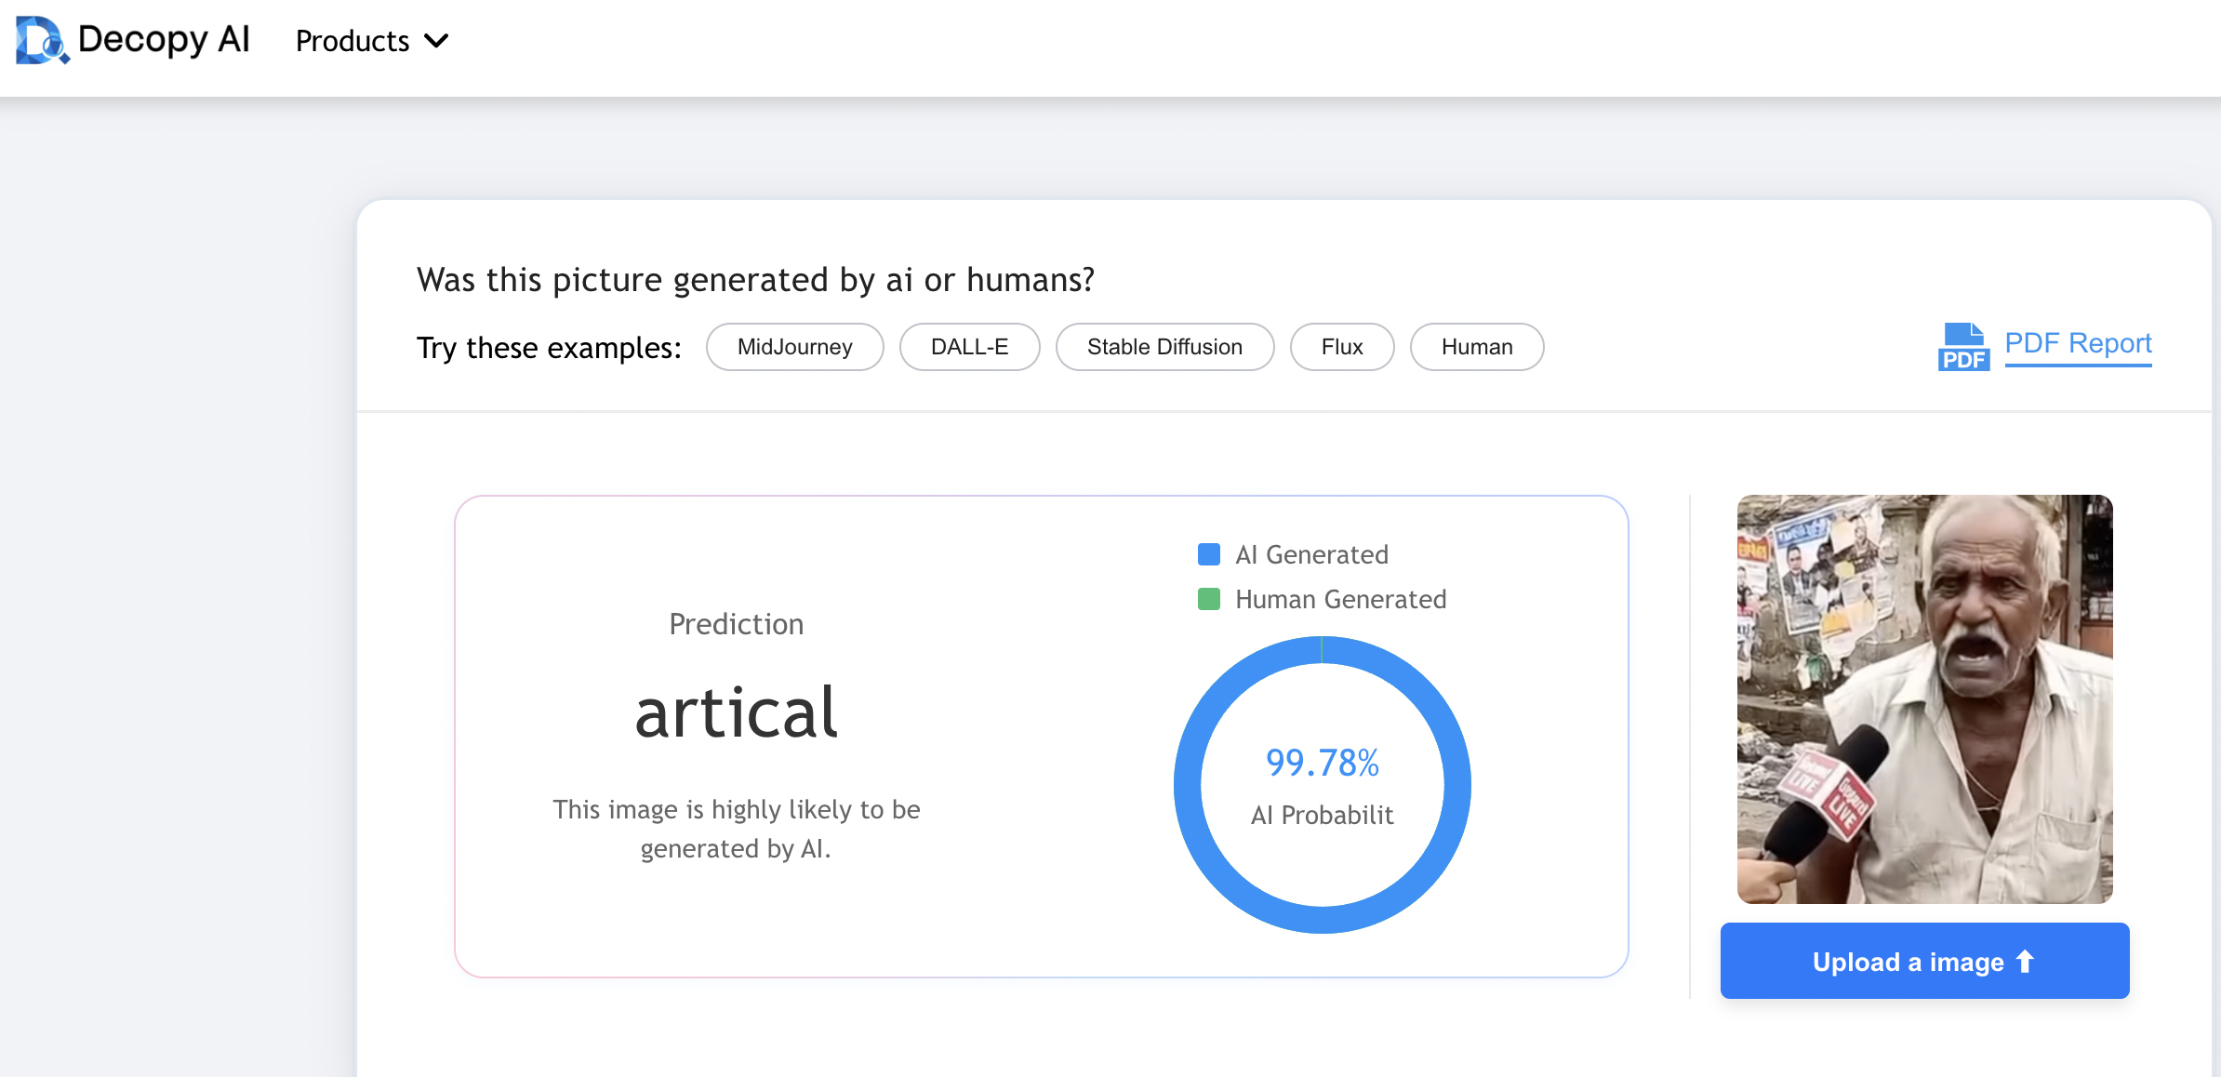Choose the Flux example

click(1341, 347)
